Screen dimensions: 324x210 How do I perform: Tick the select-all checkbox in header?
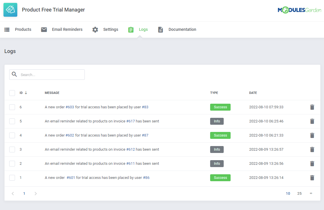coord(12,93)
